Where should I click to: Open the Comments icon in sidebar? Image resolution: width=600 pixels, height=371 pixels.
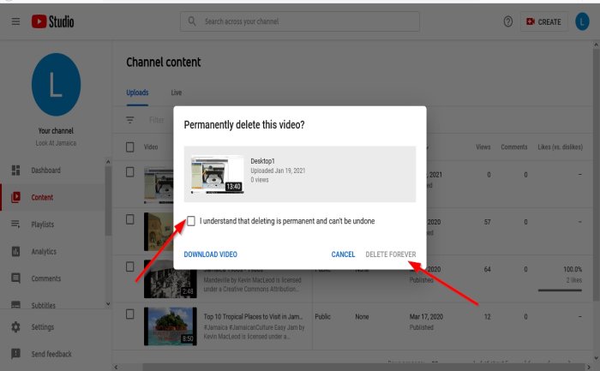coord(15,278)
